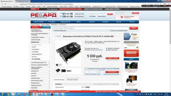This screenshot has height=96, width=171.
Task: Open the shopping cart icon in the header
Action: 122,17
